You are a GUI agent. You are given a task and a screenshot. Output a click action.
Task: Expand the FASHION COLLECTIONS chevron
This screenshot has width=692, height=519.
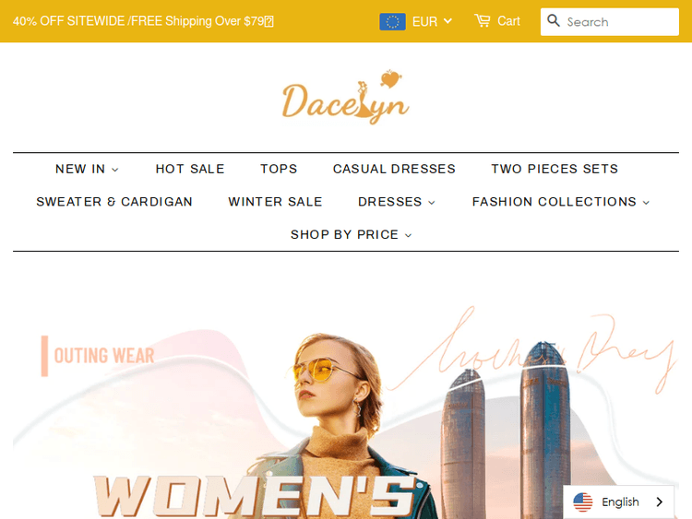click(x=646, y=203)
